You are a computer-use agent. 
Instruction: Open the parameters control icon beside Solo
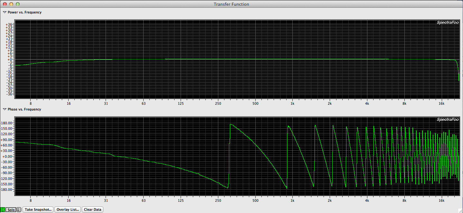(x=19, y=210)
